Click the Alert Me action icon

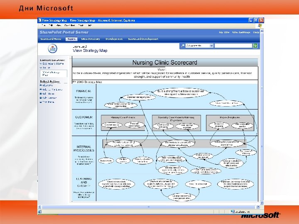(x=41, y=85)
